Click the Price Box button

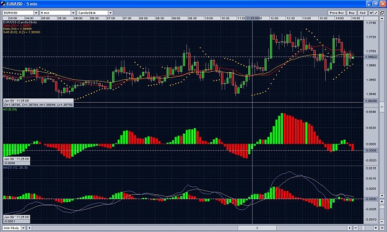point(337,13)
